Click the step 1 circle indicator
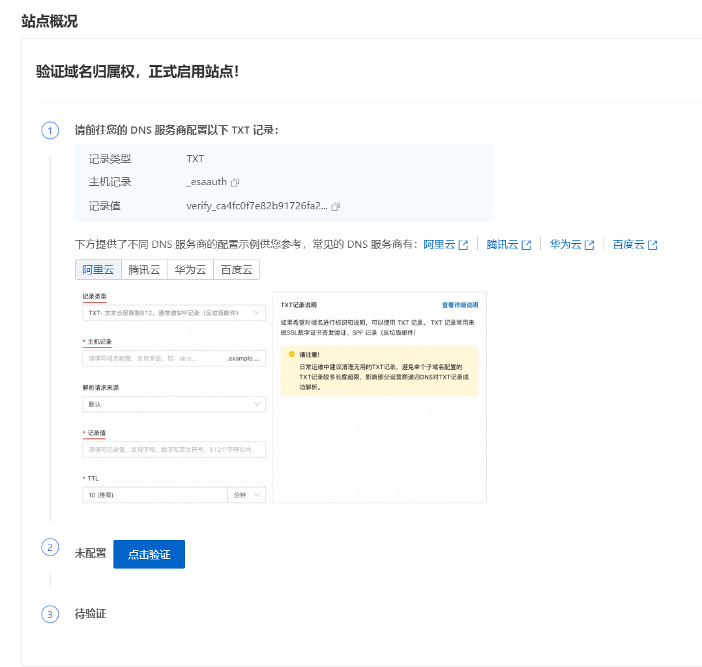 point(50,130)
